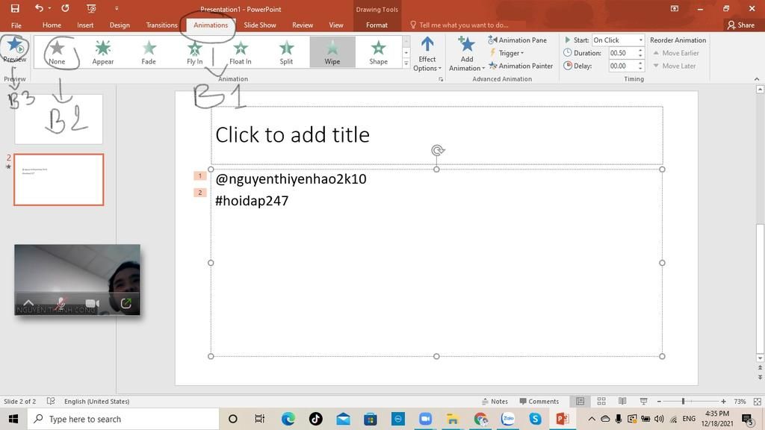Decrease the Delay with down spinner
This screenshot has height=430, width=765.
(x=640, y=68)
